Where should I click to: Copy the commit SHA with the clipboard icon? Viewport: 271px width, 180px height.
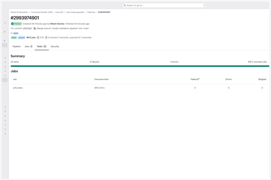pyautogui.click(x=35, y=28)
